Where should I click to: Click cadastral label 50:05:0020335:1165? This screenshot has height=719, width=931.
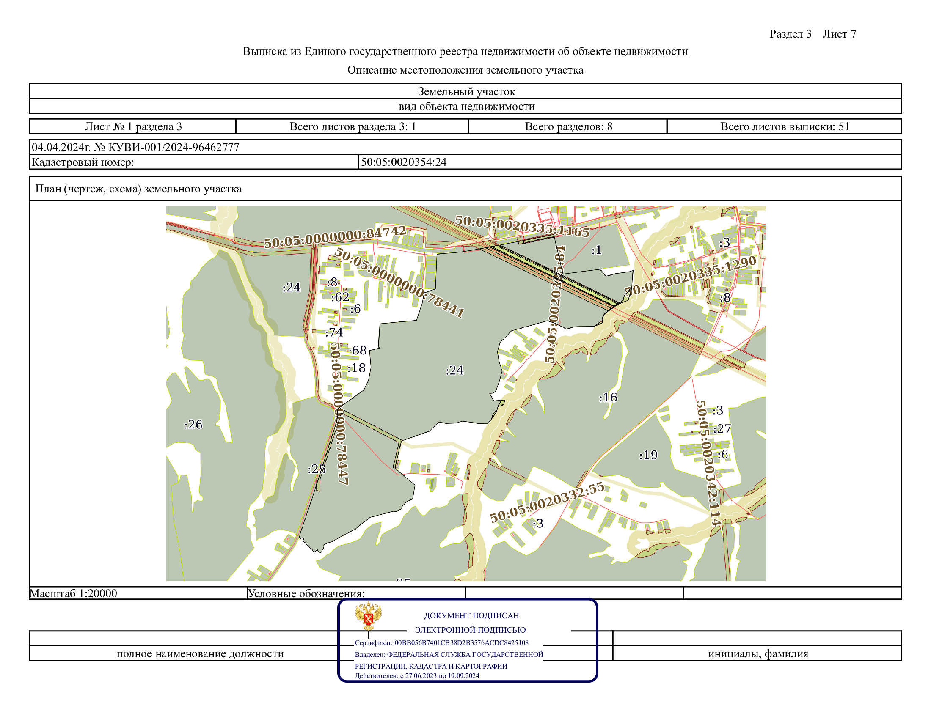coord(522,227)
